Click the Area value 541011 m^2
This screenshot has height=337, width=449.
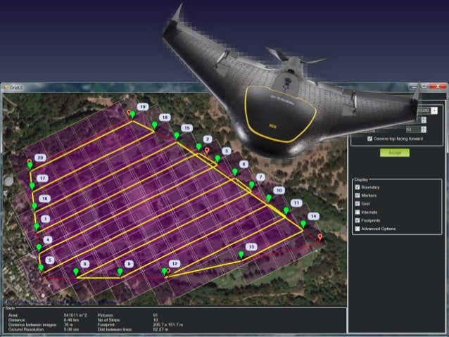click(x=75, y=315)
